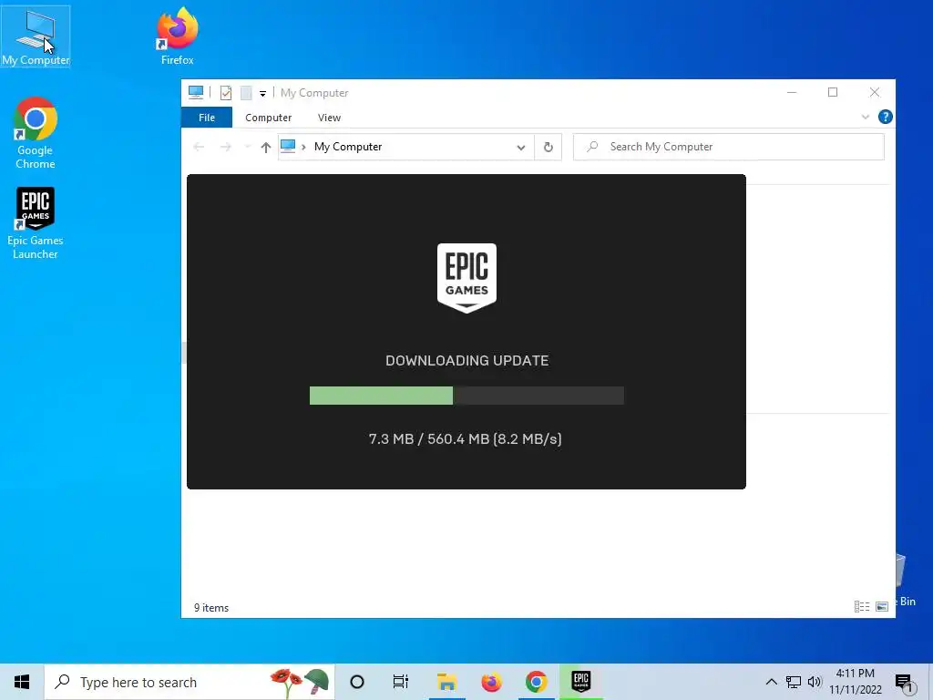This screenshot has height=700, width=933.
Task: Open network status tray icon
Action: tap(794, 682)
